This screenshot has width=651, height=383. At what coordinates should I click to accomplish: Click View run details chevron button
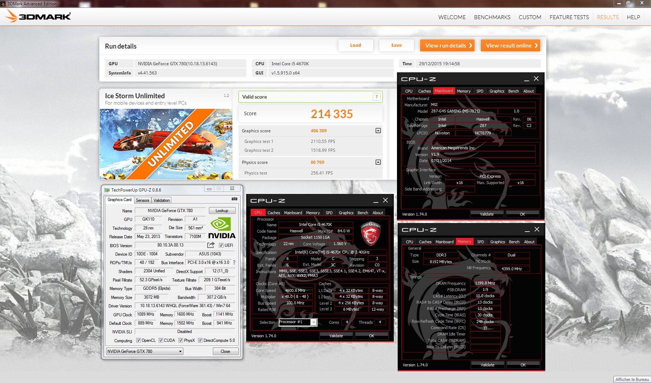click(447, 45)
